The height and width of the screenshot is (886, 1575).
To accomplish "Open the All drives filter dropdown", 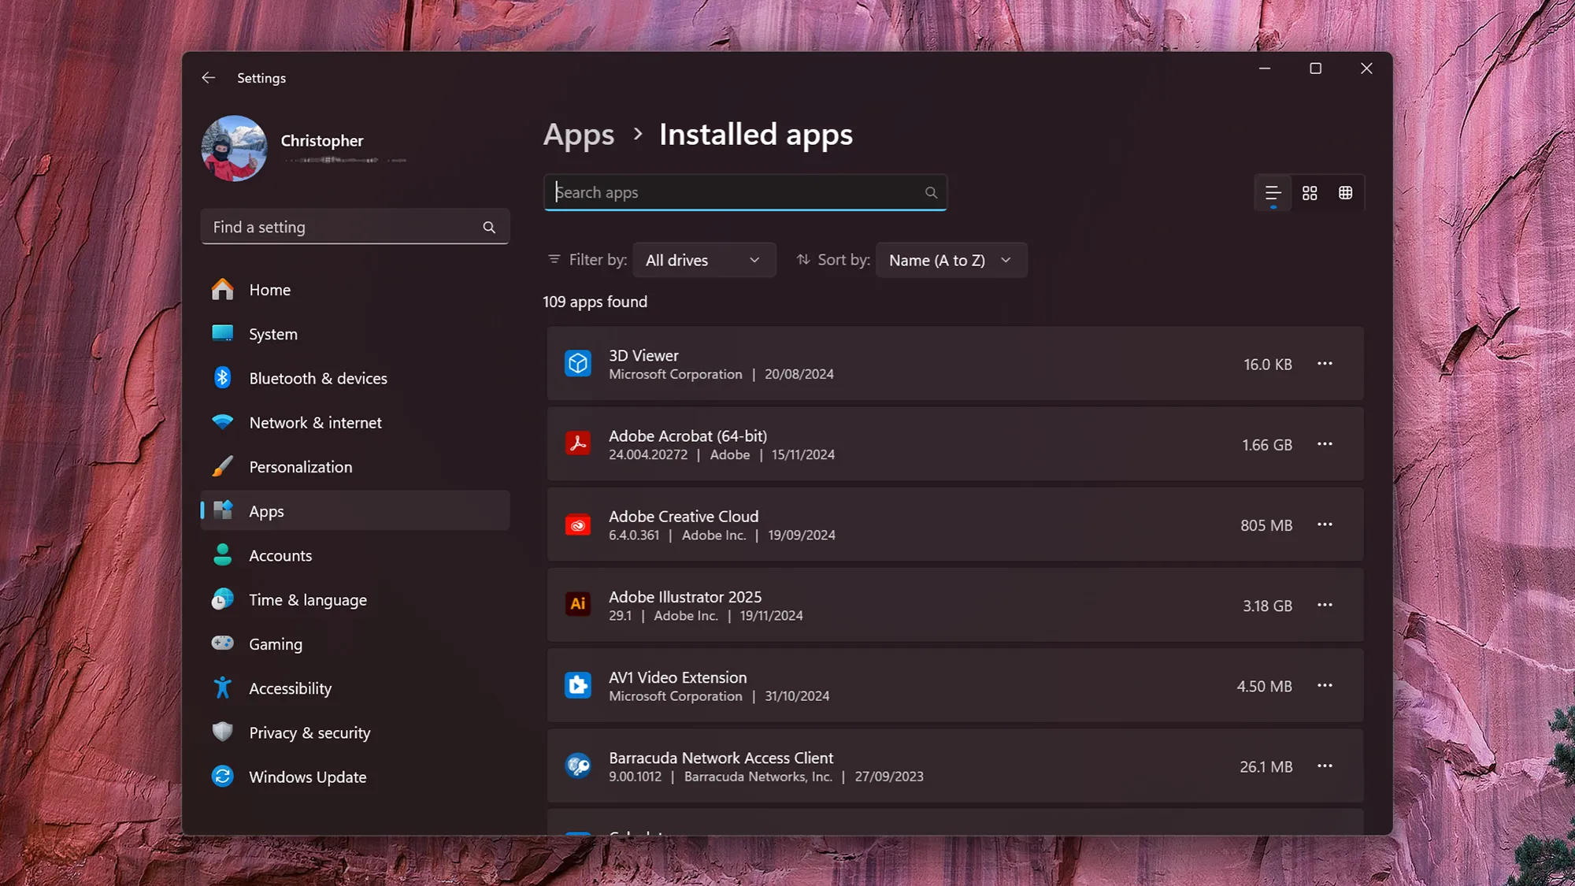I will (703, 261).
